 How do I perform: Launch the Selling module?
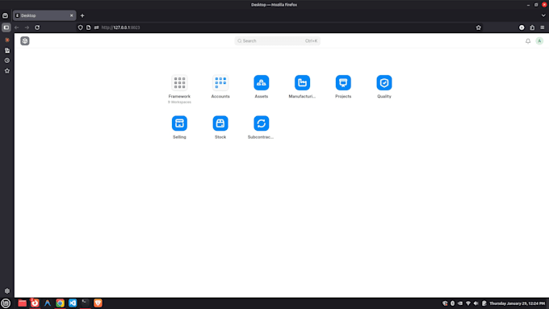(179, 123)
